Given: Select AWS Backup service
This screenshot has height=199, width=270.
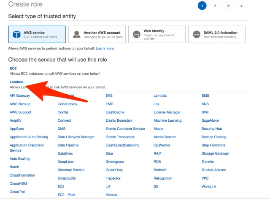Looking at the screenshot, I should (x=20, y=104).
